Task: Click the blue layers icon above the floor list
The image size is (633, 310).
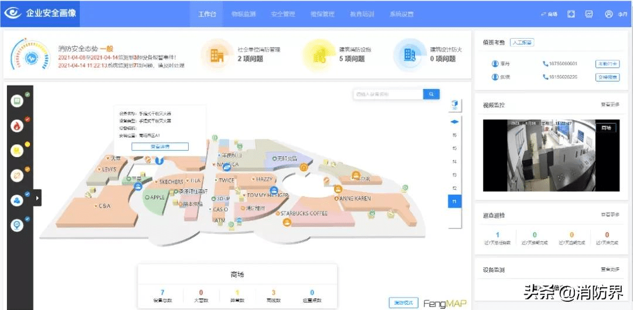Action: pos(455,121)
